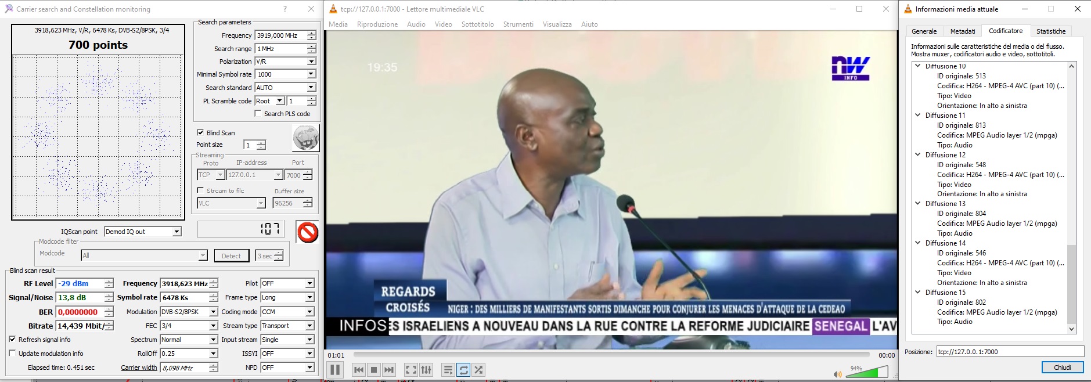Image resolution: width=1091 pixels, height=382 pixels.
Task: Pause playback in VLC
Action: pos(335,370)
